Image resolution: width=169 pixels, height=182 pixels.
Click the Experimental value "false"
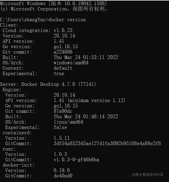[60, 127]
